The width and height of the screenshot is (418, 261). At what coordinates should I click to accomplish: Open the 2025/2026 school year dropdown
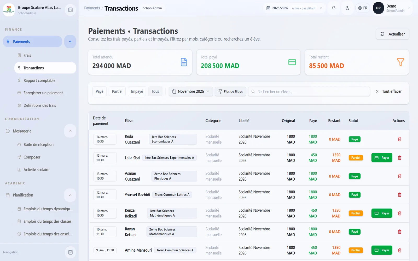tap(294, 8)
